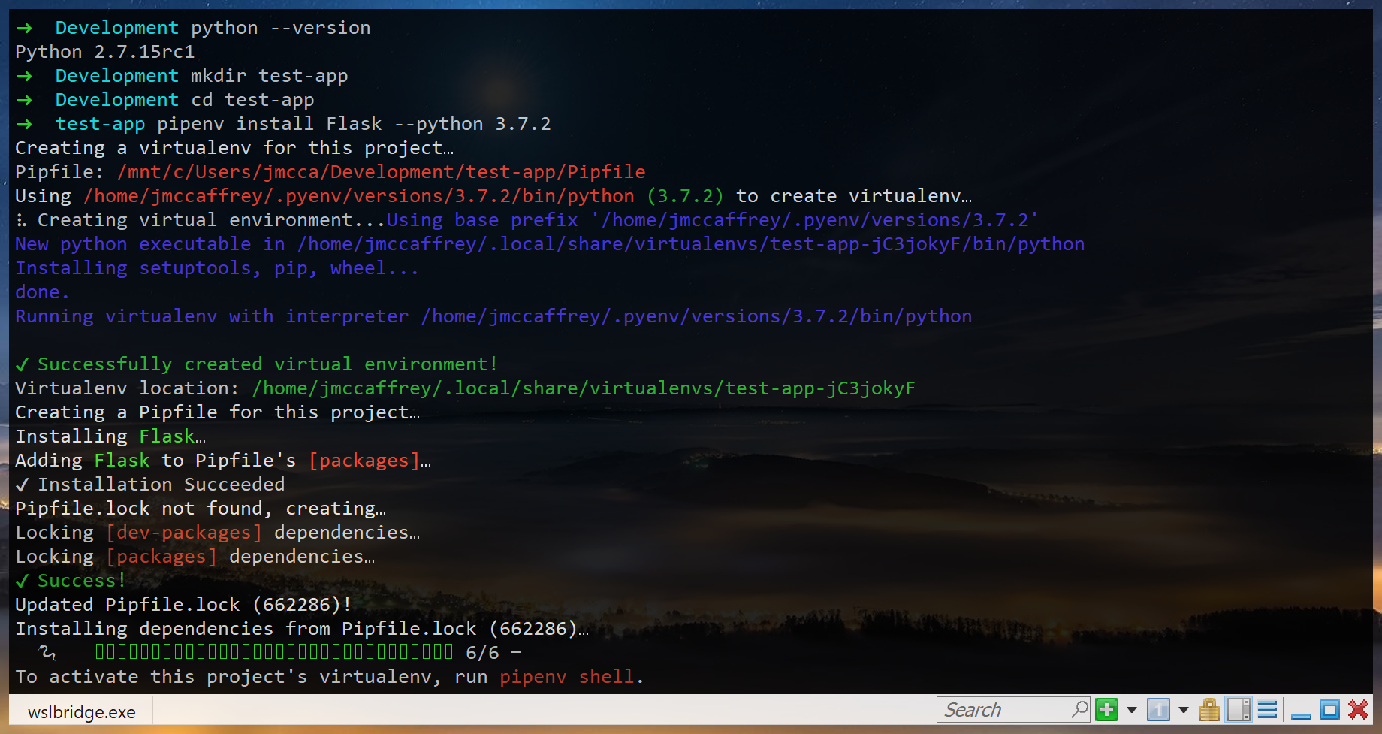Select the active console "1" icon

tap(1158, 709)
